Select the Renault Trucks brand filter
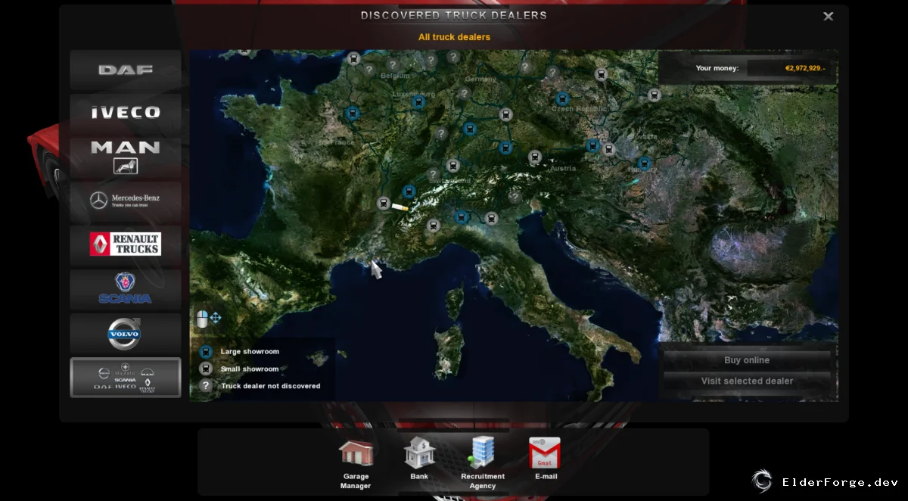908x501 pixels. 126,244
